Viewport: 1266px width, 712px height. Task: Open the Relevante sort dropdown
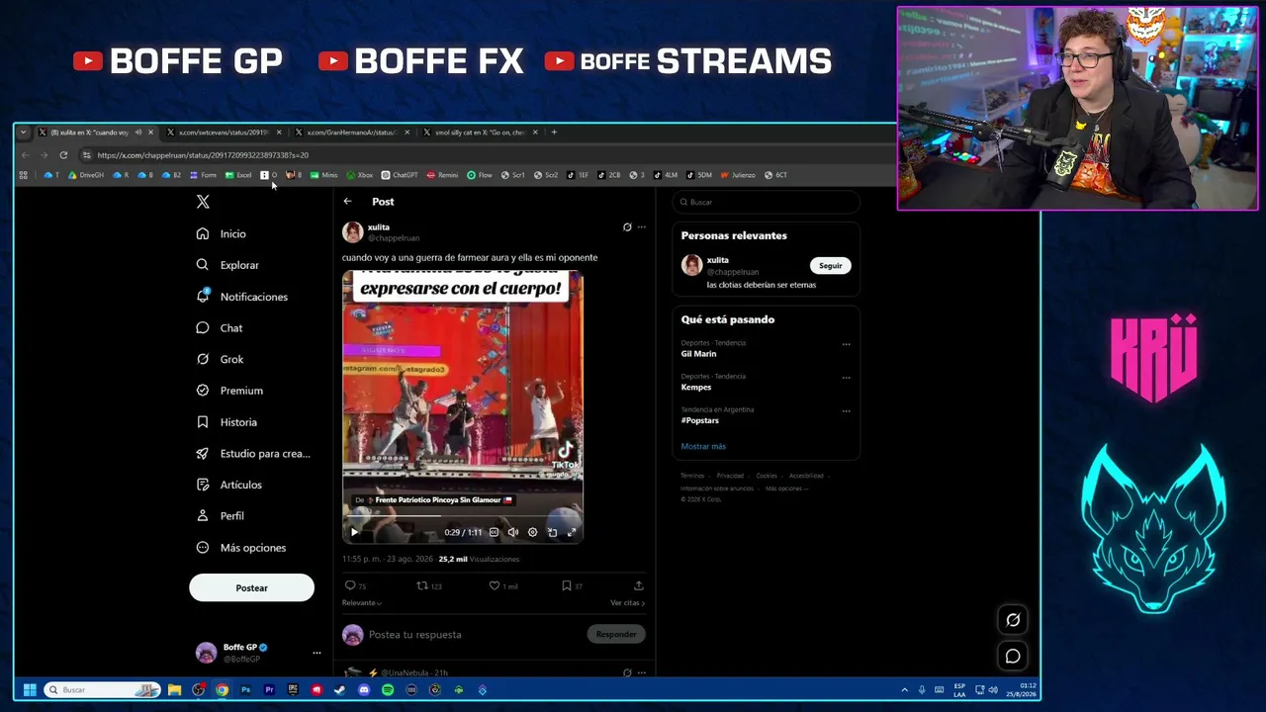(362, 603)
